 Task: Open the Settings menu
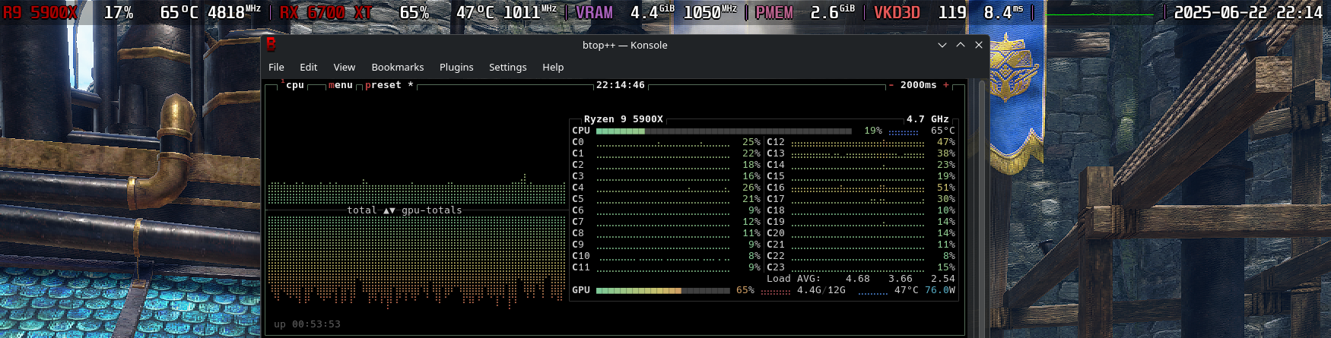[x=507, y=67]
